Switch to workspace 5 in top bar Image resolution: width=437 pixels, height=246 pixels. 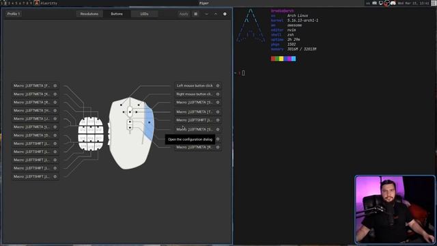[x=16, y=3]
